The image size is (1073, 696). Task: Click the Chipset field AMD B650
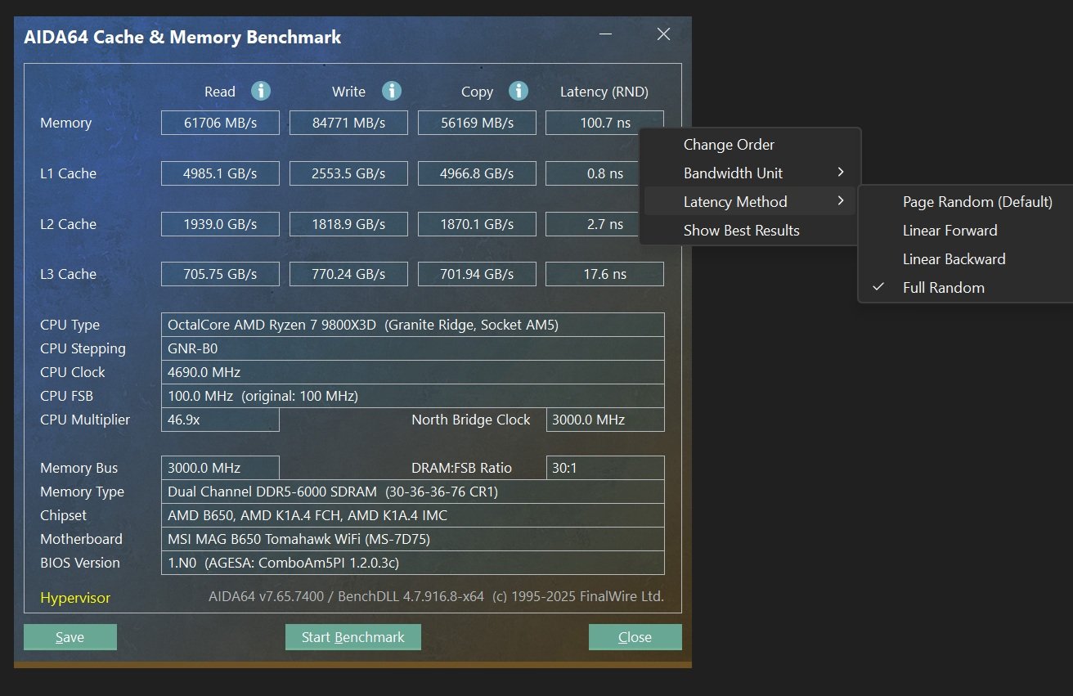pos(412,515)
